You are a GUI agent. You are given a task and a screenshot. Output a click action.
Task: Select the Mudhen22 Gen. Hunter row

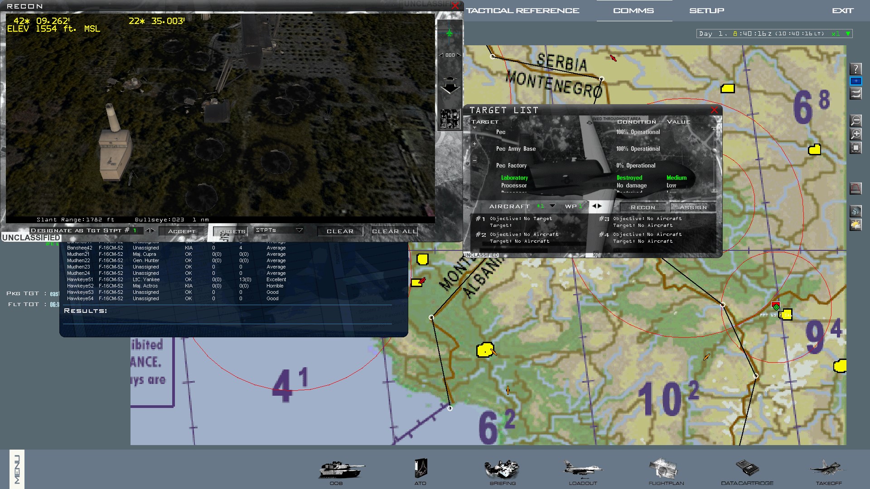[x=177, y=261]
